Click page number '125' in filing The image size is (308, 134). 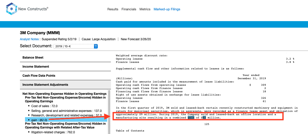tap(207, 124)
